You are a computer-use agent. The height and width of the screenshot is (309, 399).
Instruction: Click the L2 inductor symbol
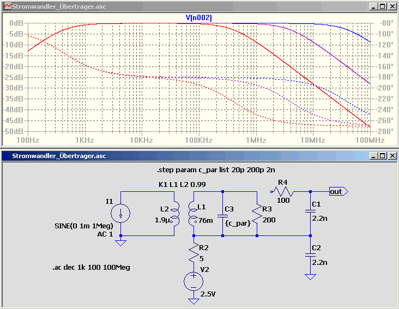click(175, 214)
